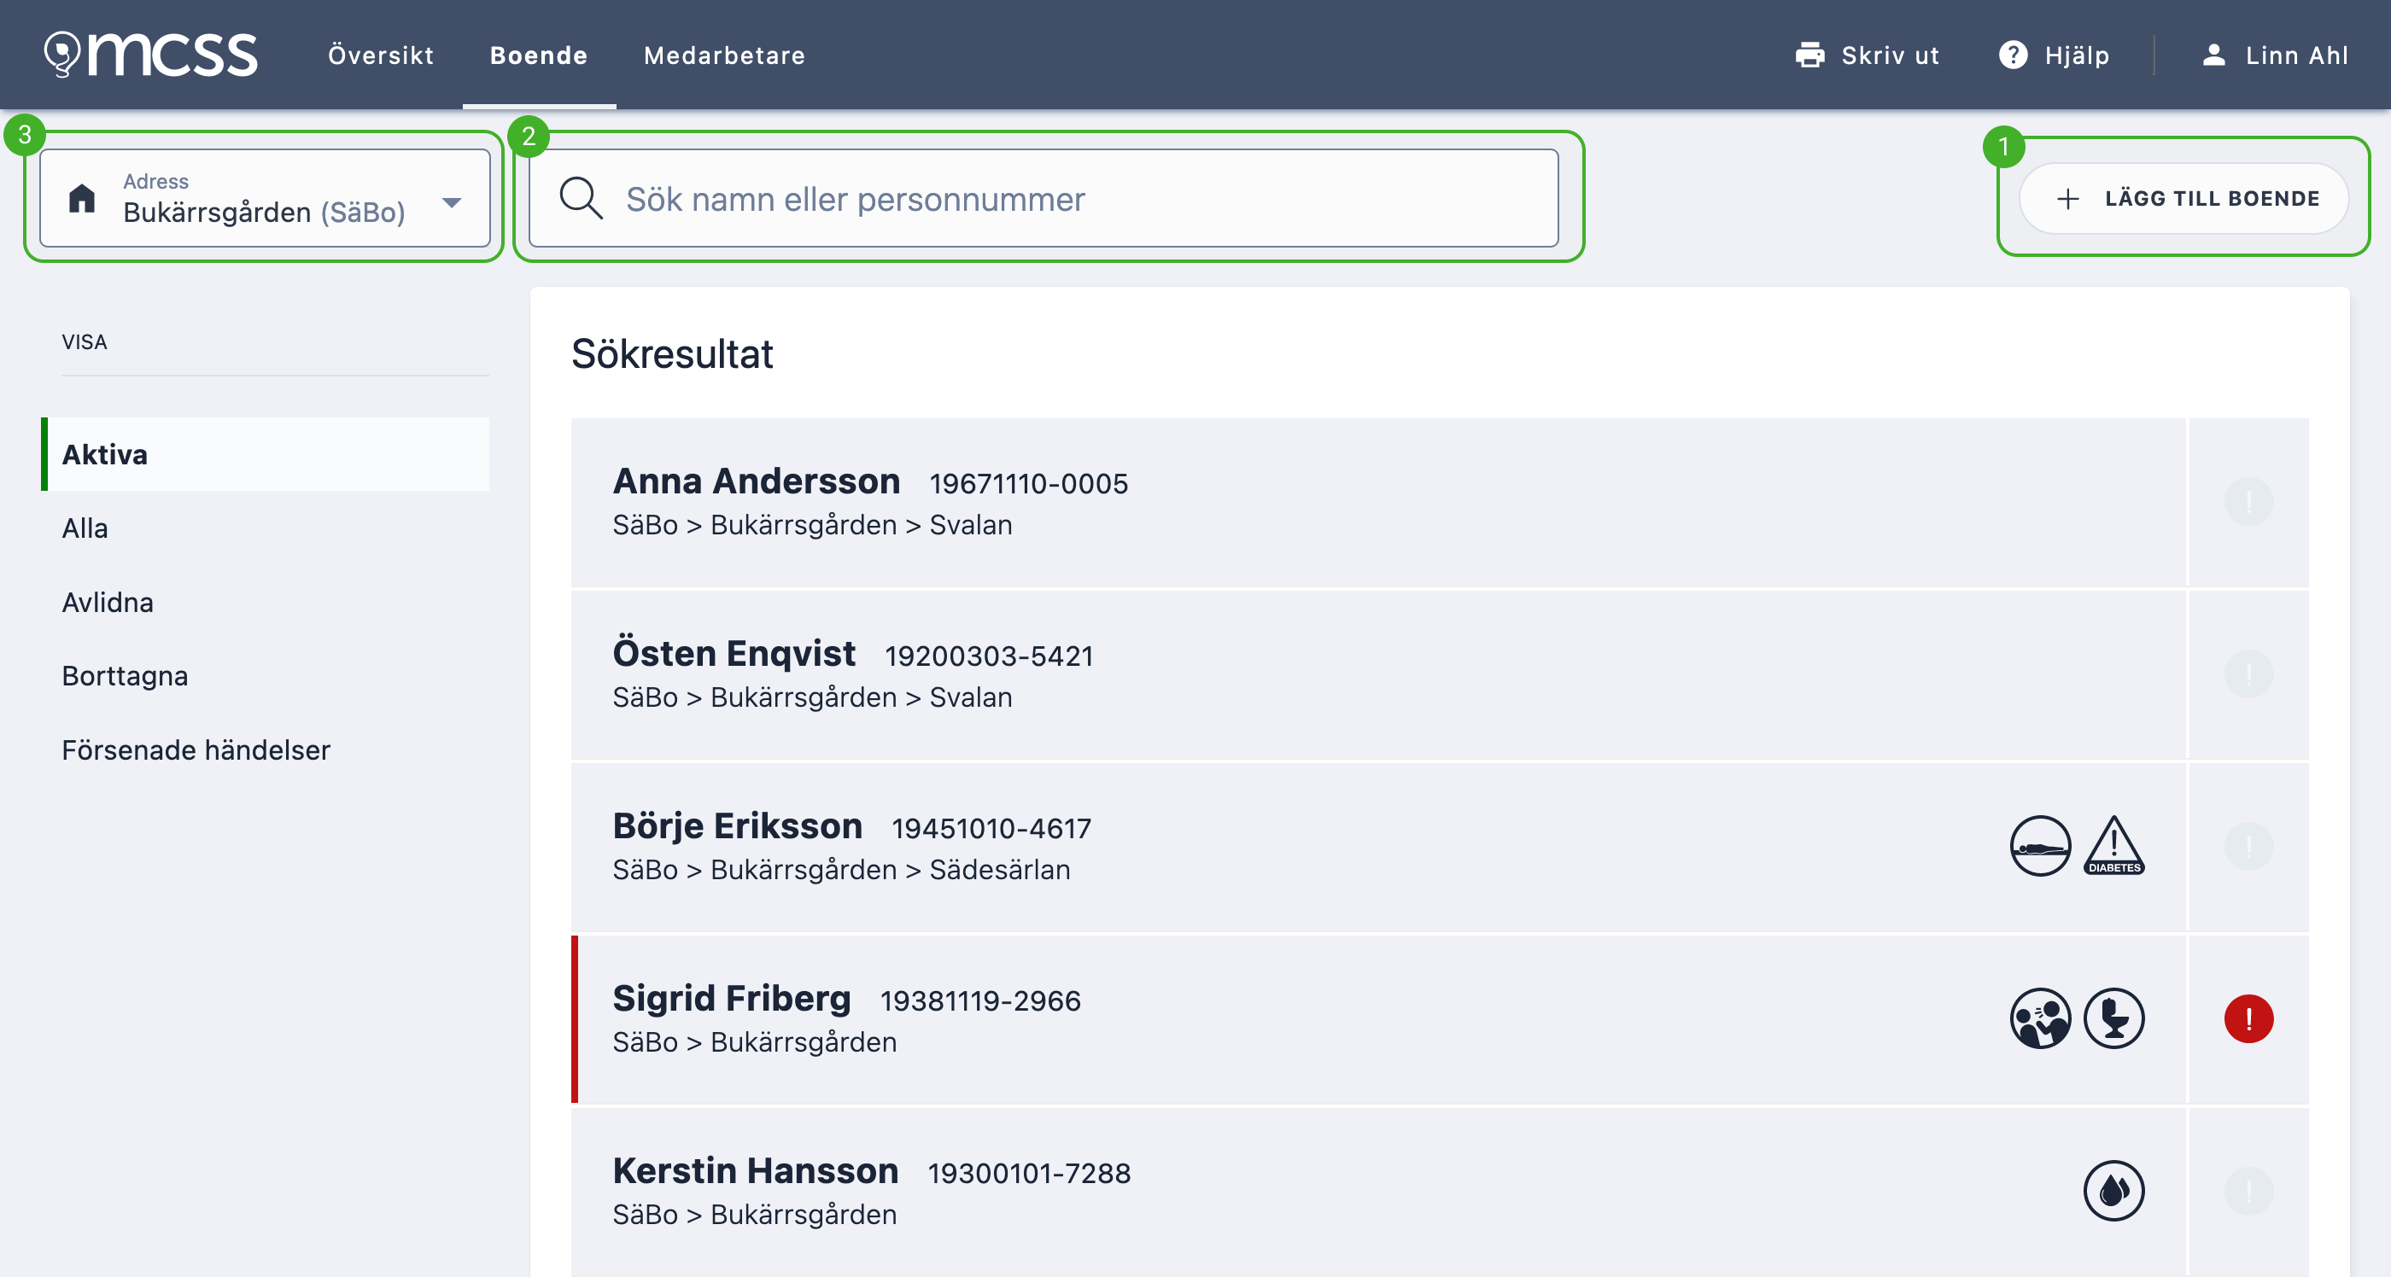
Task: Click the droplet icon on Kerstin Hansson's row
Action: pos(2113,1190)
